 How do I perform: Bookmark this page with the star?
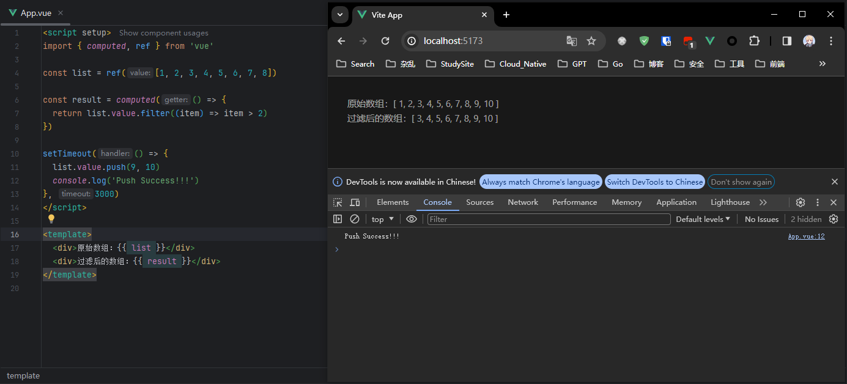[x=591, y=41]
